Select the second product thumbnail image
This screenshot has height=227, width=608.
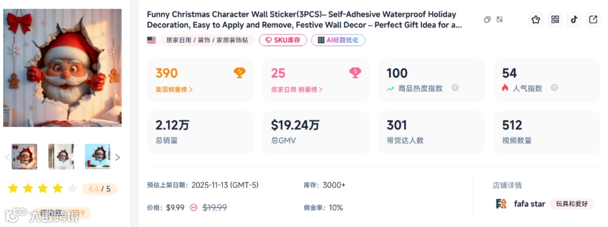pyautogui.click(x=61, y=157)
